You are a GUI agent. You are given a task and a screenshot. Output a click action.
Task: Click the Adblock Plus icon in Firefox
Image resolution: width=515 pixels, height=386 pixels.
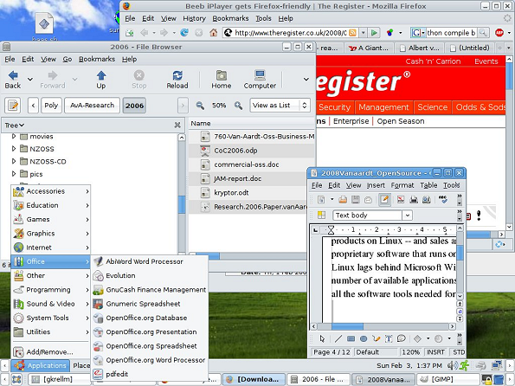point(499,33)
